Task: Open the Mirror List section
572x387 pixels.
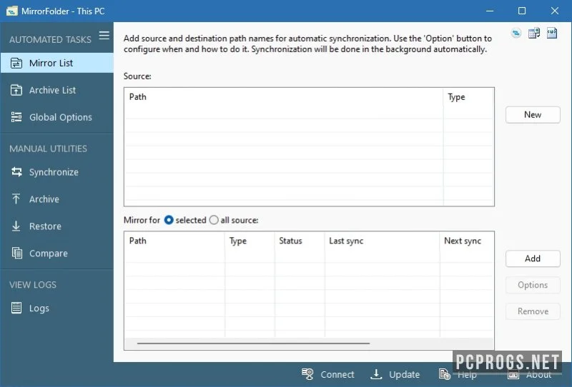Action: pyautogui.click(x=57, y=63)
